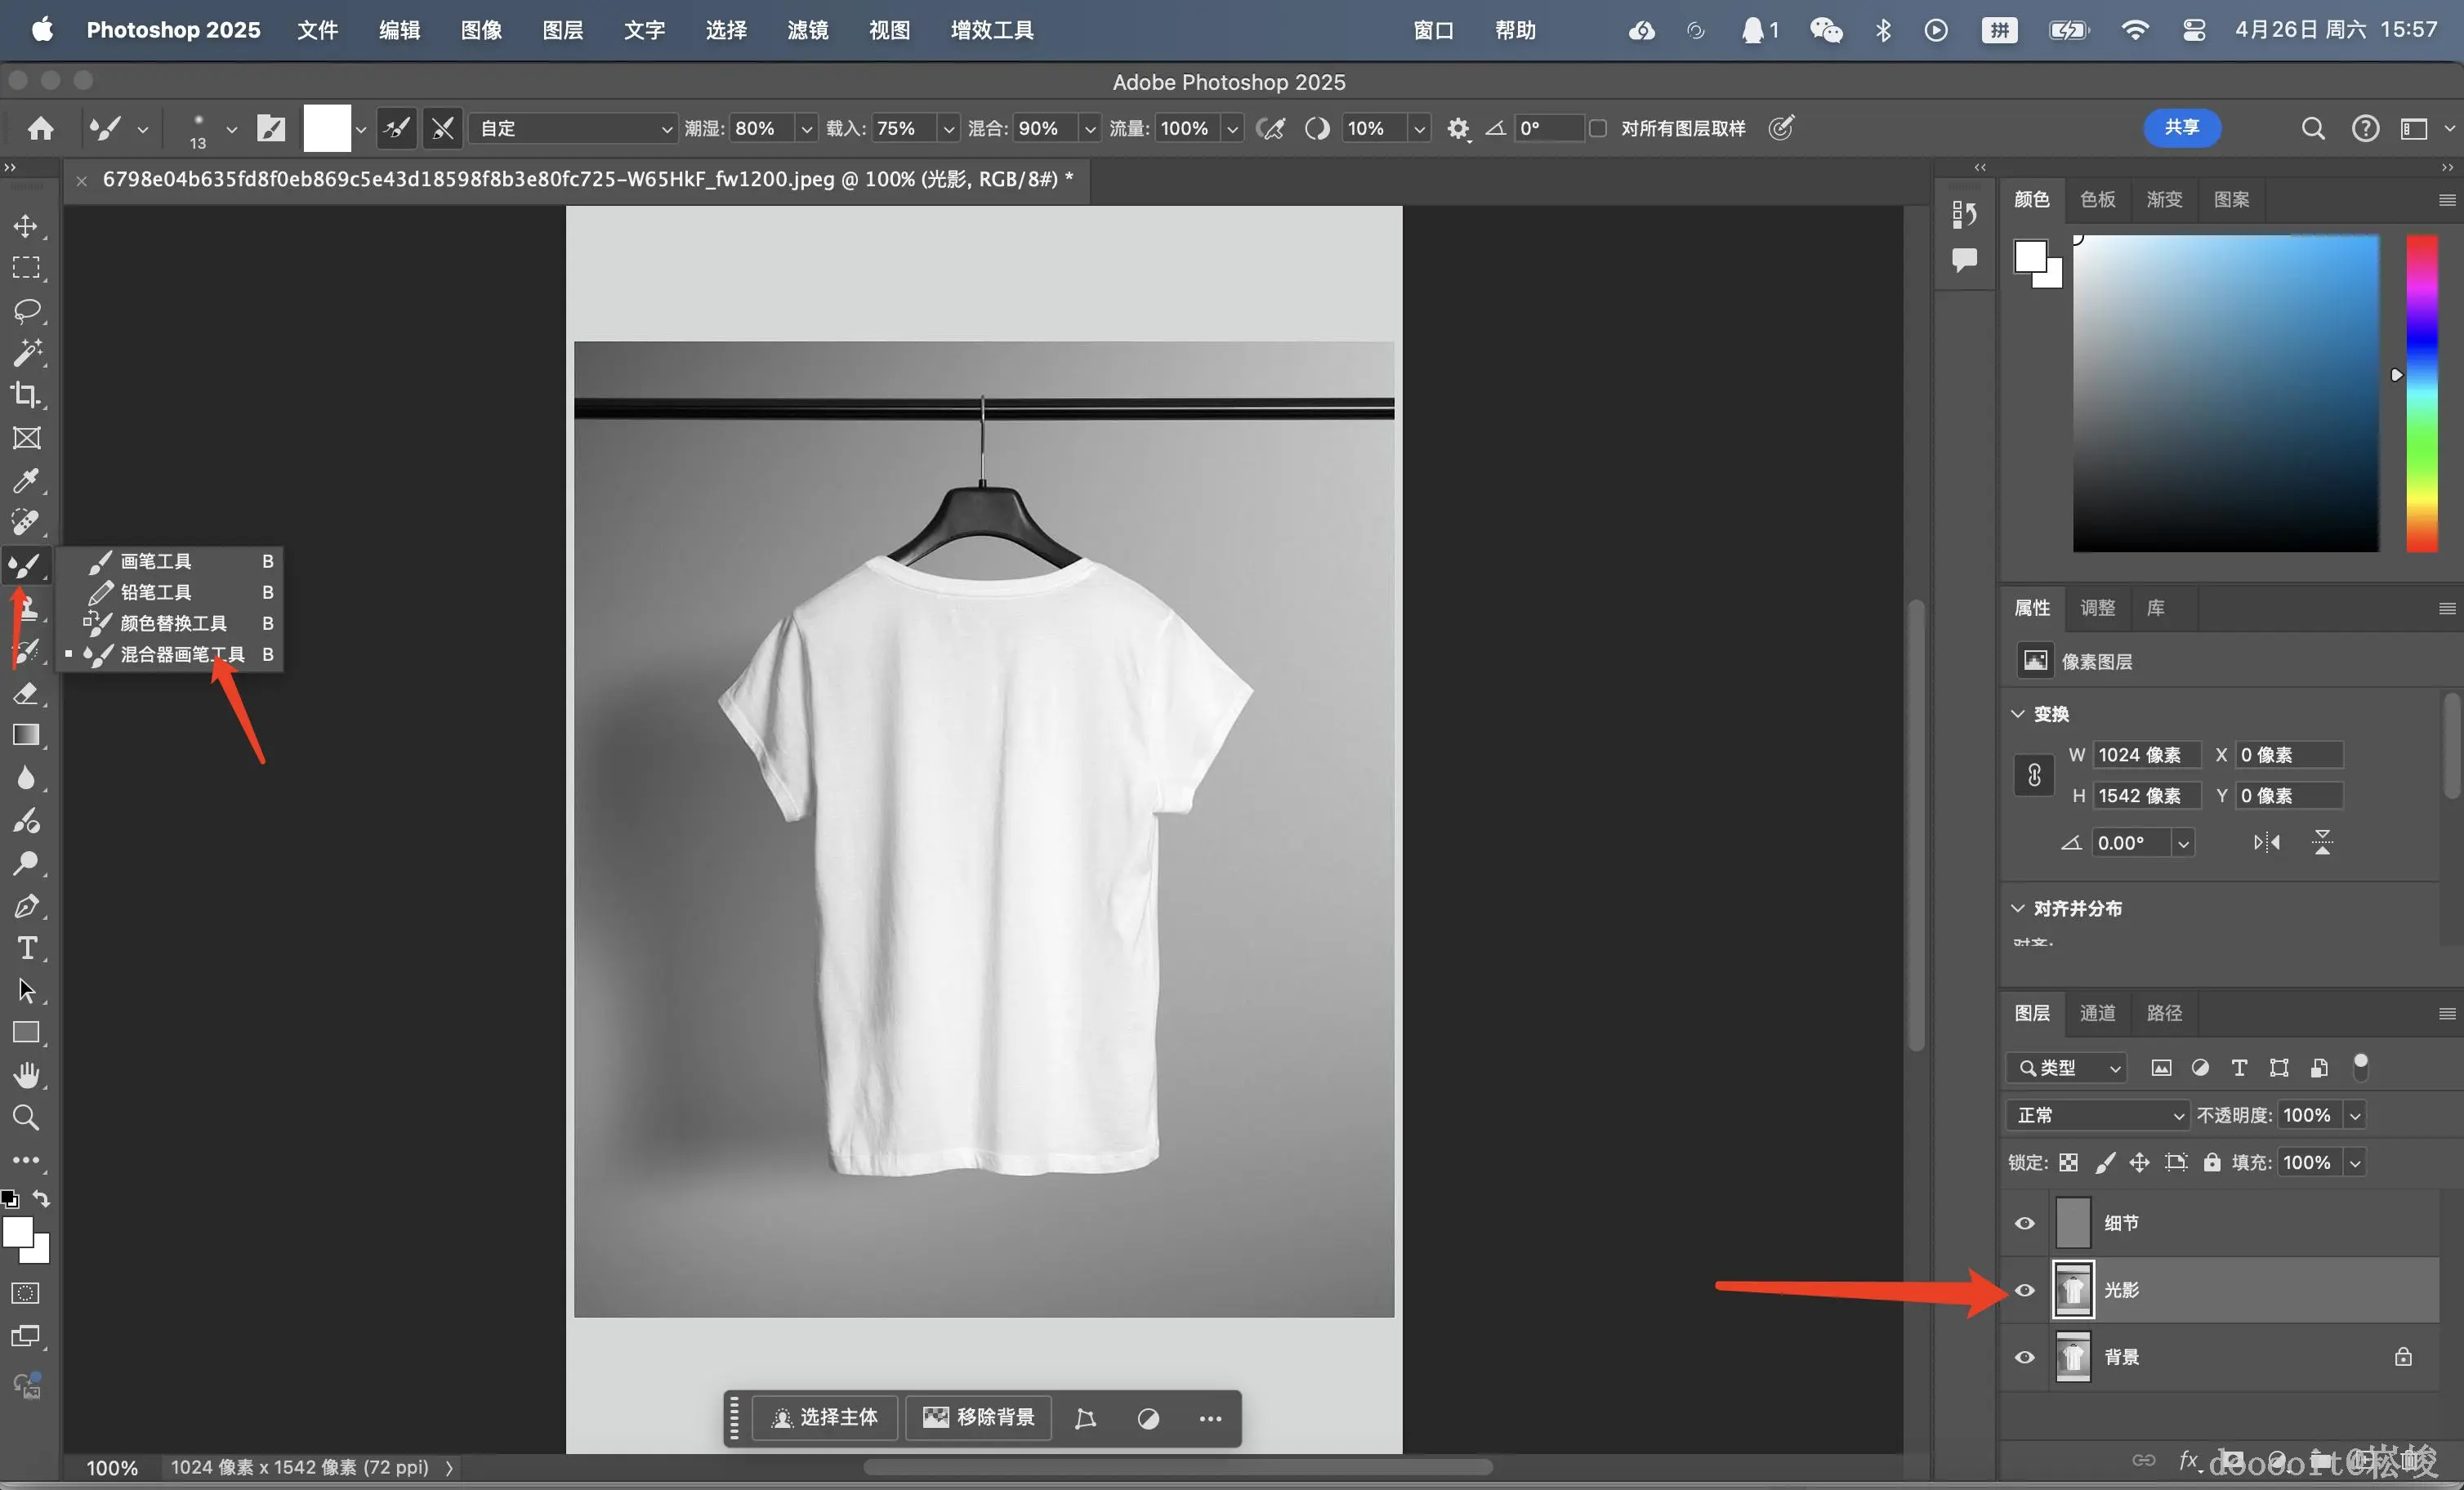The height and width of the screenshot is (1490, 2464).
Task: Toggle visibility of the 背景 layer
Action: [2024, 1357]
